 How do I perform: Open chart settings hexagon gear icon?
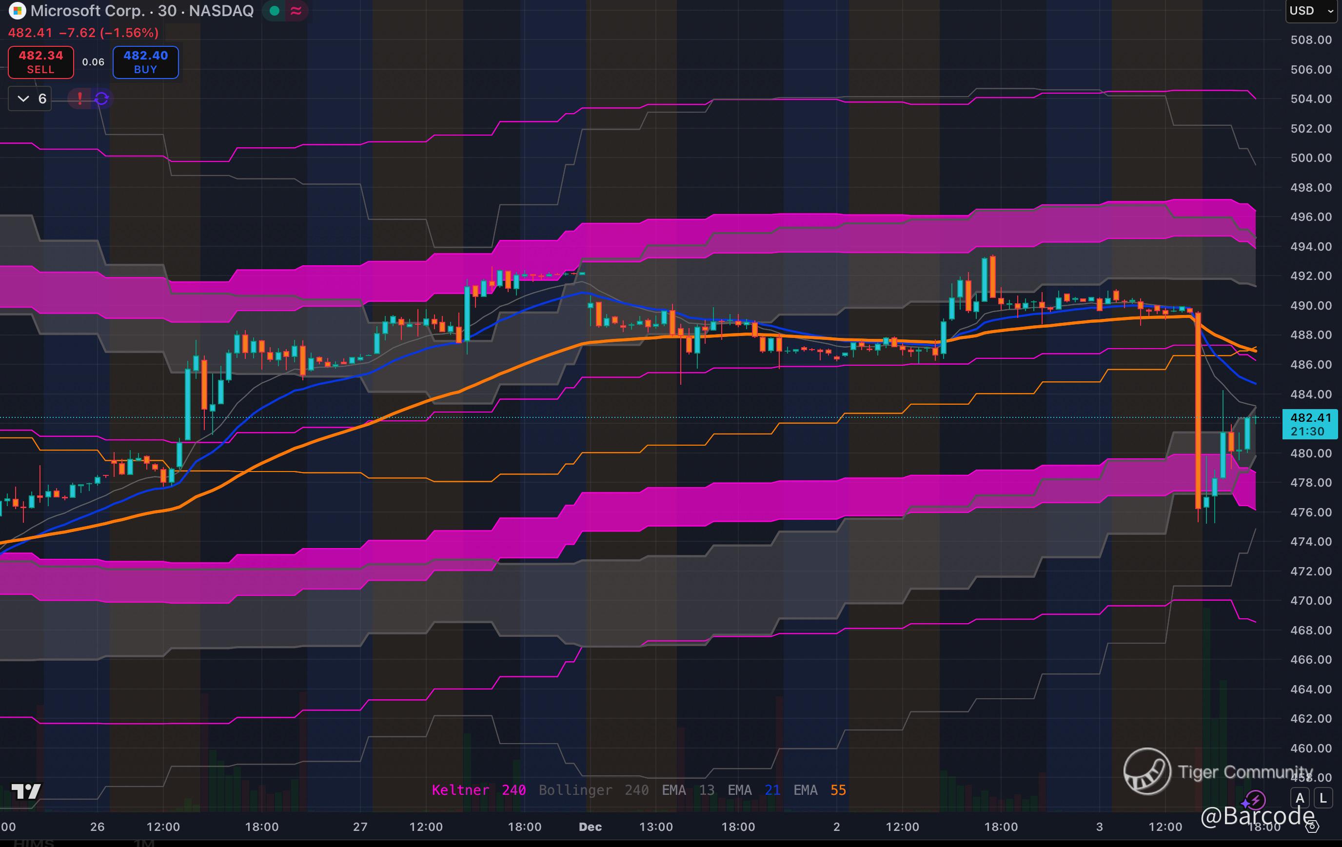[x=1312, y=827]
